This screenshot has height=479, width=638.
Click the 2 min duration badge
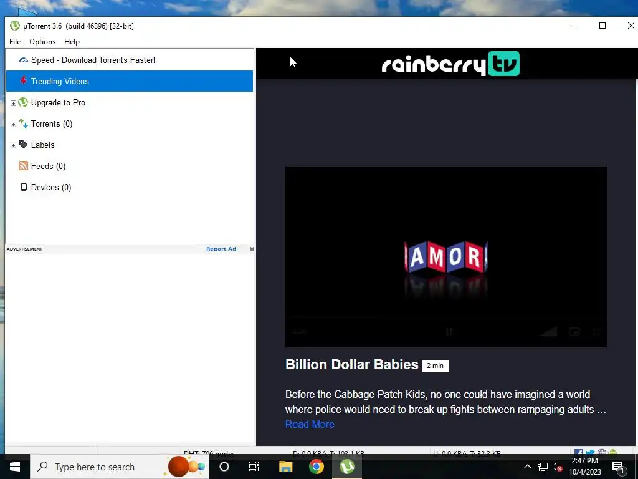click(435, 365)
